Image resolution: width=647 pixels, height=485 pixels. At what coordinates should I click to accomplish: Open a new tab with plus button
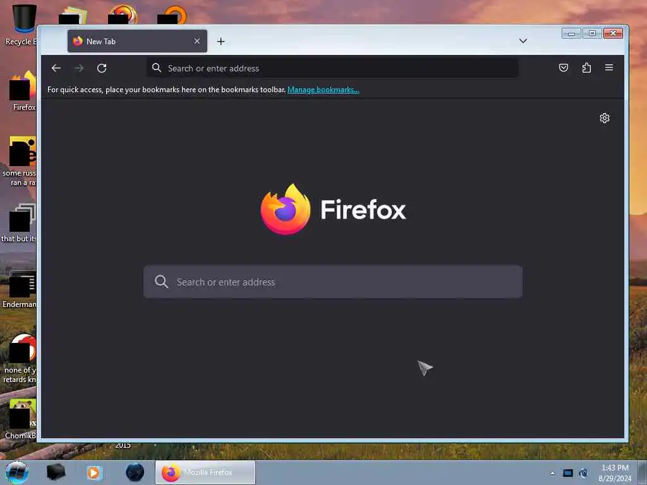point(221,41)
